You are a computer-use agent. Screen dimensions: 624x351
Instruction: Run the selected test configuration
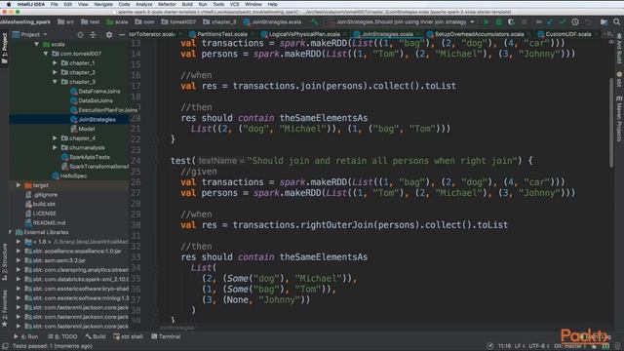[x=486, y=21]
